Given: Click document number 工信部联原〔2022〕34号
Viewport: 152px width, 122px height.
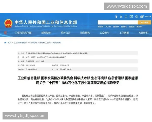Looking at the screenshot, I should click(35, 62).
